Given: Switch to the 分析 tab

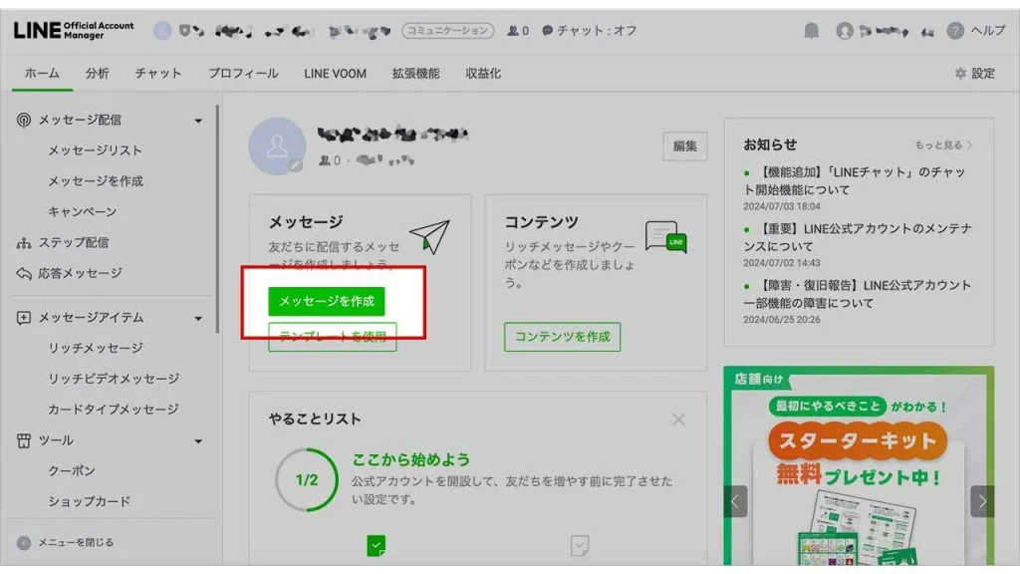Looking at the screenshot, I should click(x=98, y=74).
